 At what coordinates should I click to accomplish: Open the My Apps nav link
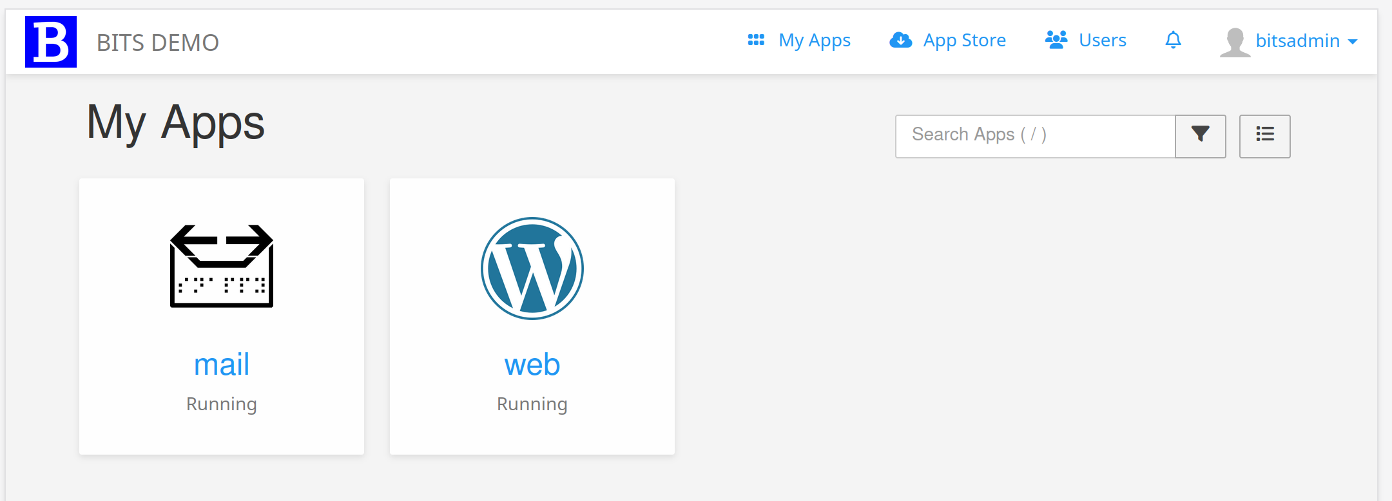[815, 40]
